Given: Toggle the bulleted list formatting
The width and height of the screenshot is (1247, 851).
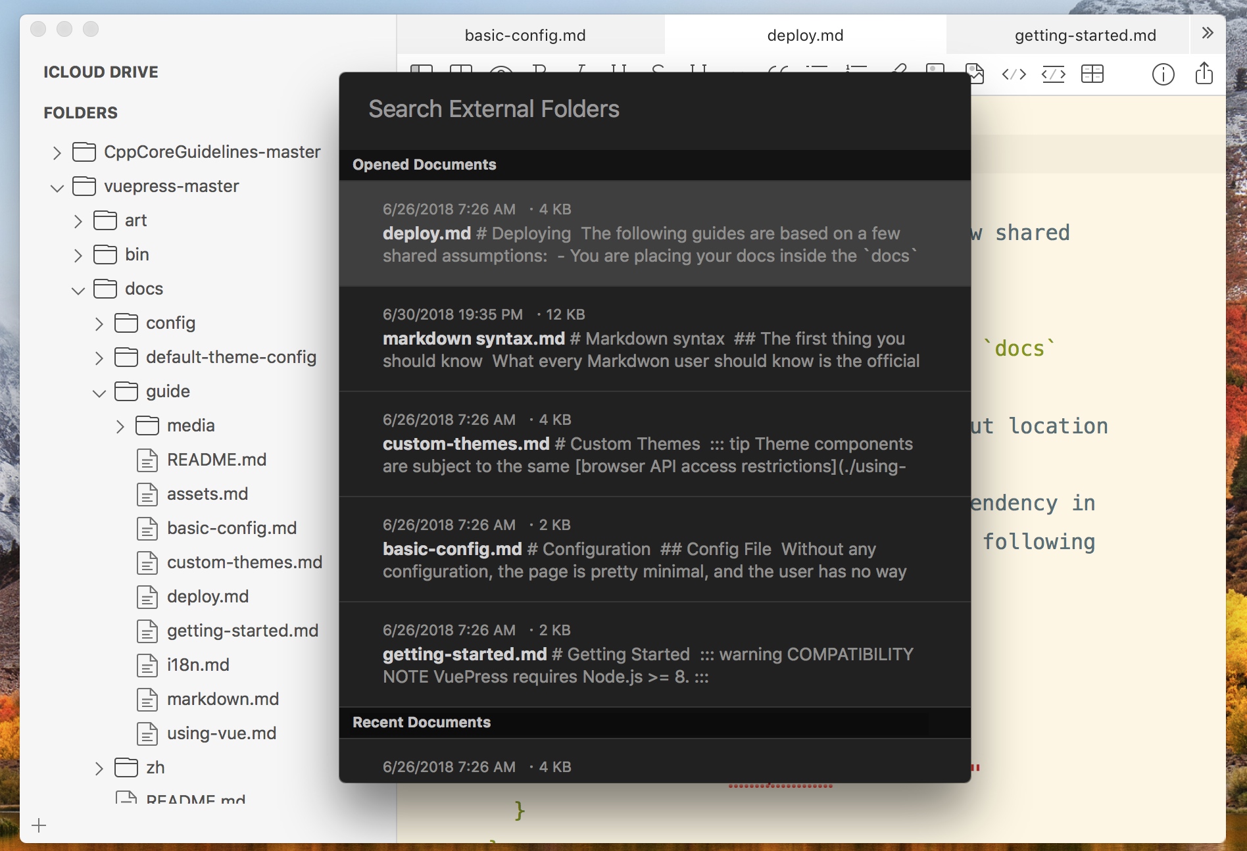Looking at the screenshot, I should click(x=818, y=72).
